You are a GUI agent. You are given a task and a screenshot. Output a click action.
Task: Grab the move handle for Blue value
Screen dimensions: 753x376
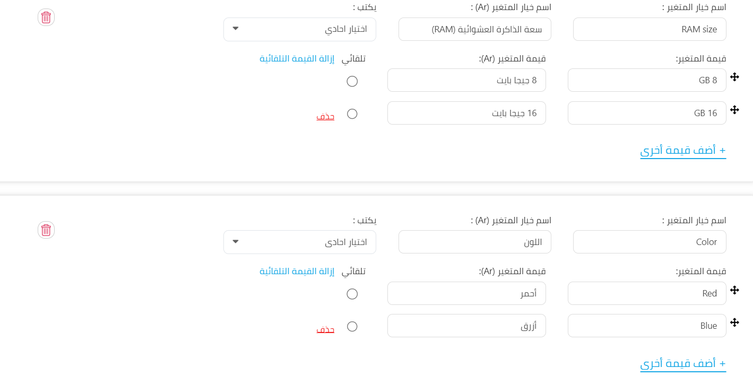pos(734,322)
